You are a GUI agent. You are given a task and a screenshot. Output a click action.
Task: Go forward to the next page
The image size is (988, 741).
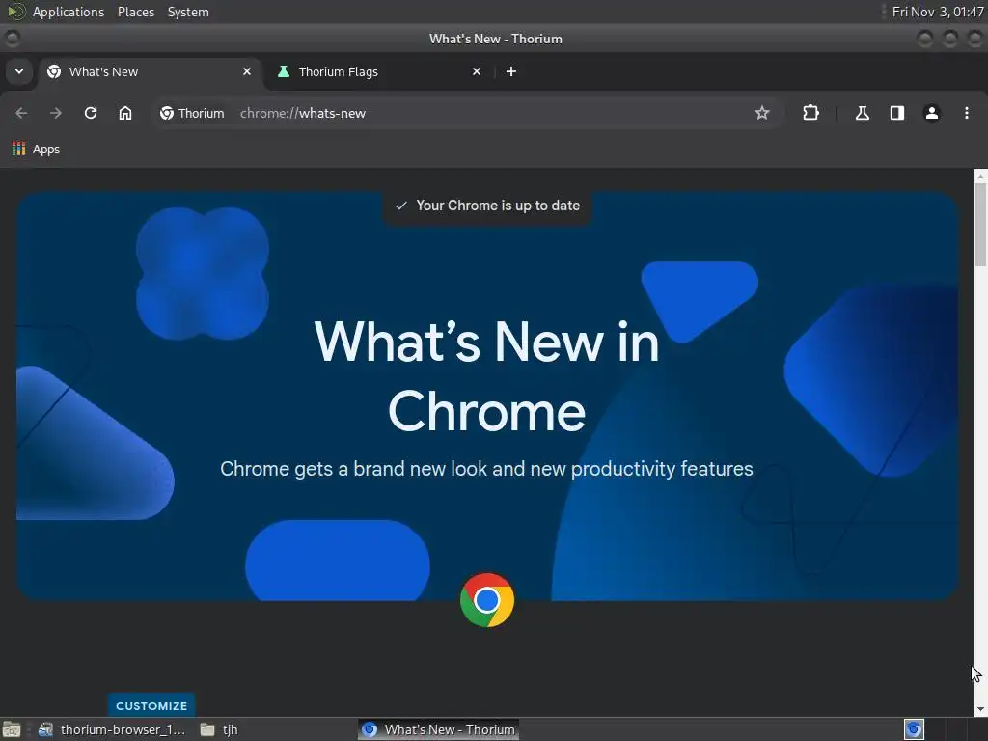pyautogui.click(x=56, y=113)
